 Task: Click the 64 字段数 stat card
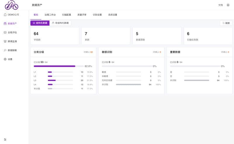(x=55, y=36)
